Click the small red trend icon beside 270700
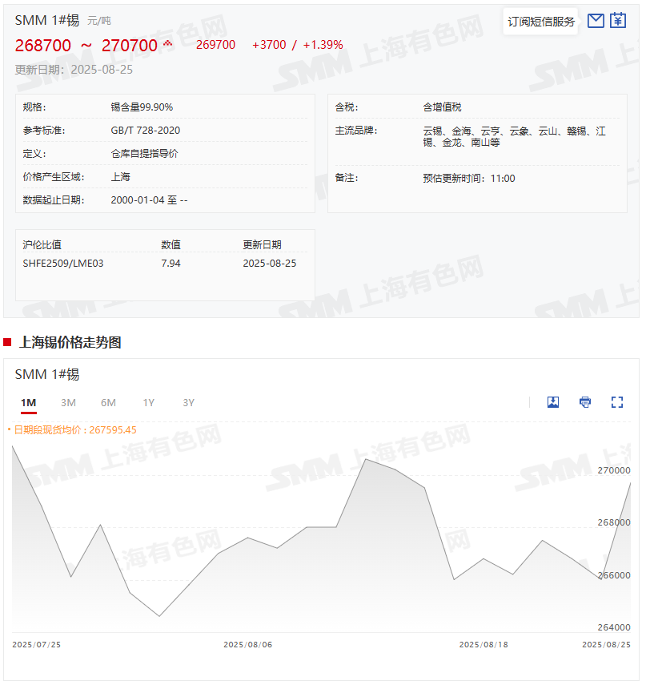The width and height of the screenshot is (646, 685). (x=167, y=43)
